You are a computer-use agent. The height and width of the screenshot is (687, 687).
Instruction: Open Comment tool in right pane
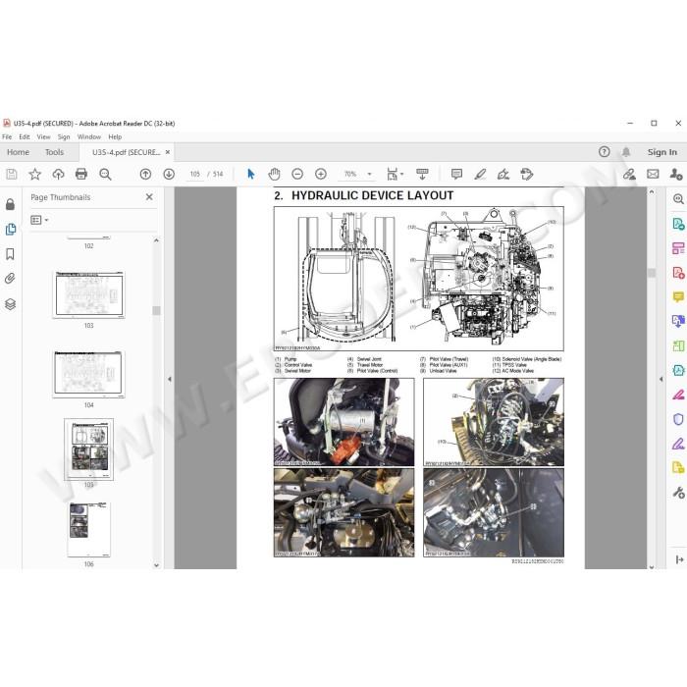point(678,297)
